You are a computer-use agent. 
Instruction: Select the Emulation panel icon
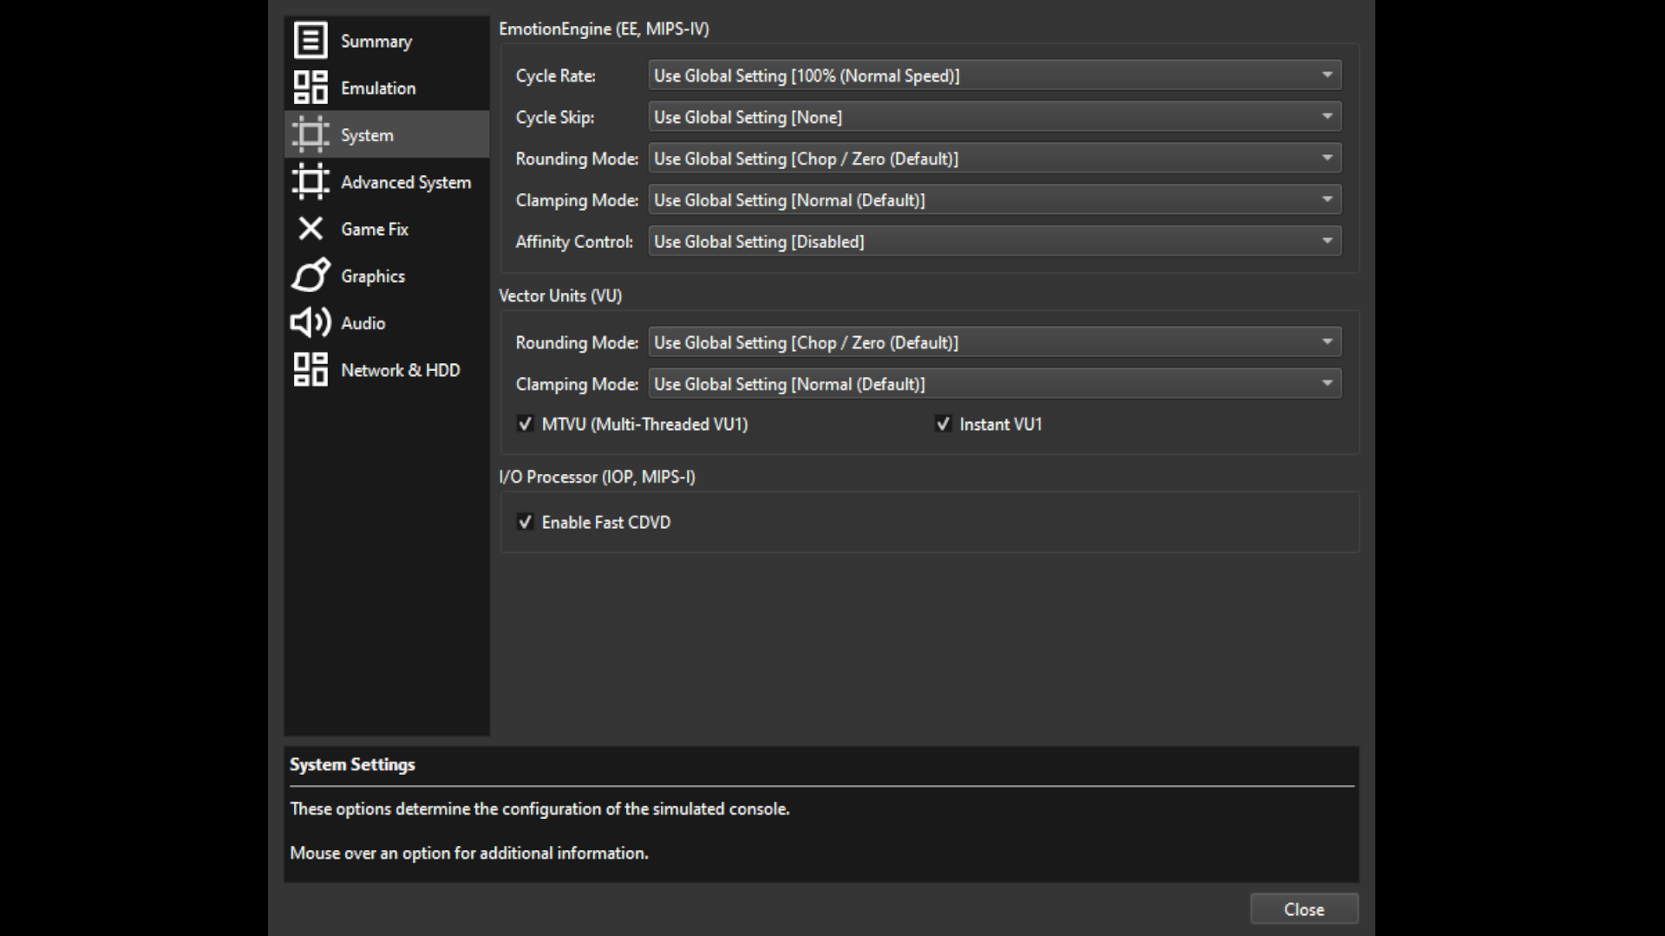tap(310, 88)
